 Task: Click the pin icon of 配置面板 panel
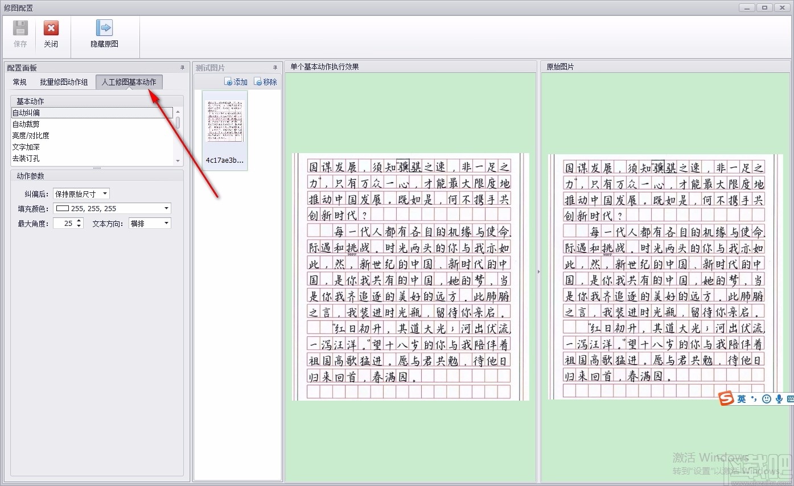182,68
